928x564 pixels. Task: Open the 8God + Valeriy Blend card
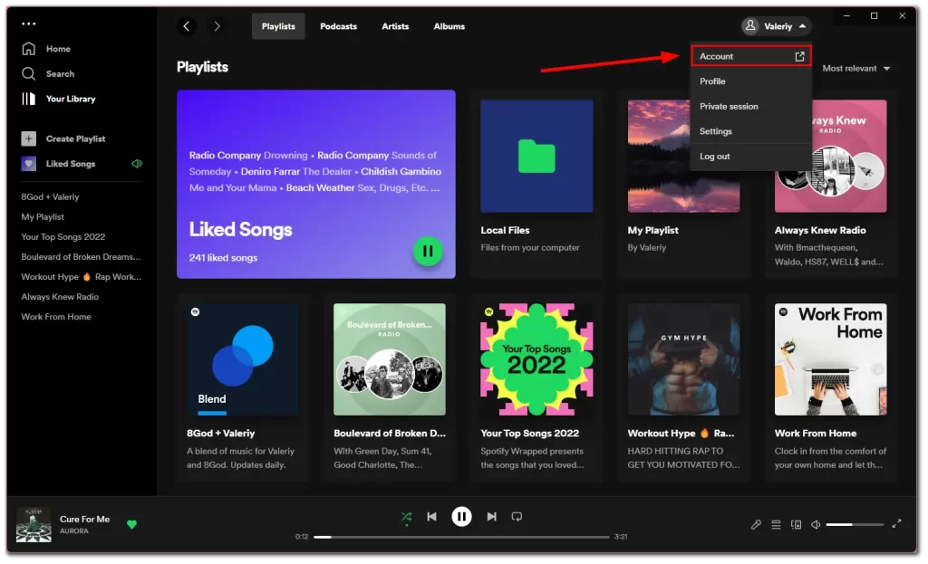(x=243, y=387)
